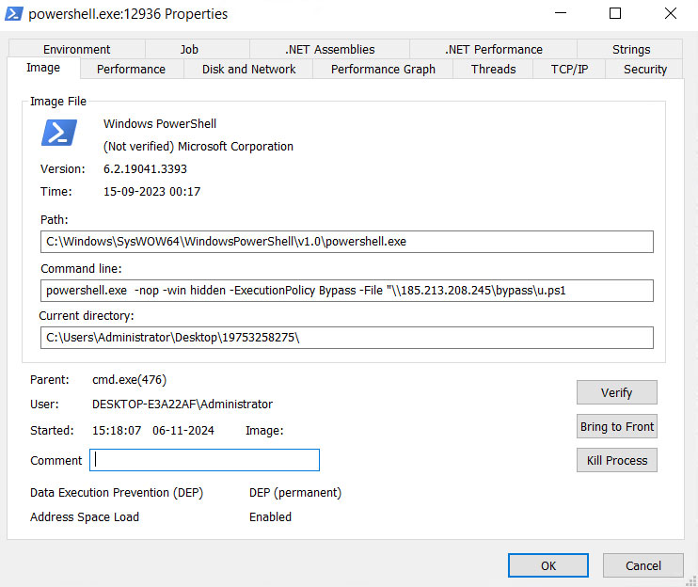
Task: Click the resize grip at window corner
Action: (691, 580)
